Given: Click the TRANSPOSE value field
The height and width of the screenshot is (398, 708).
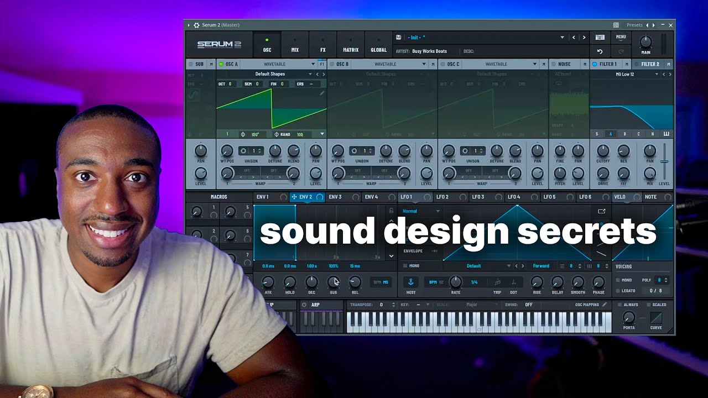Looking at the screenshot, I should pyautogui.click(x=382, y=305).
